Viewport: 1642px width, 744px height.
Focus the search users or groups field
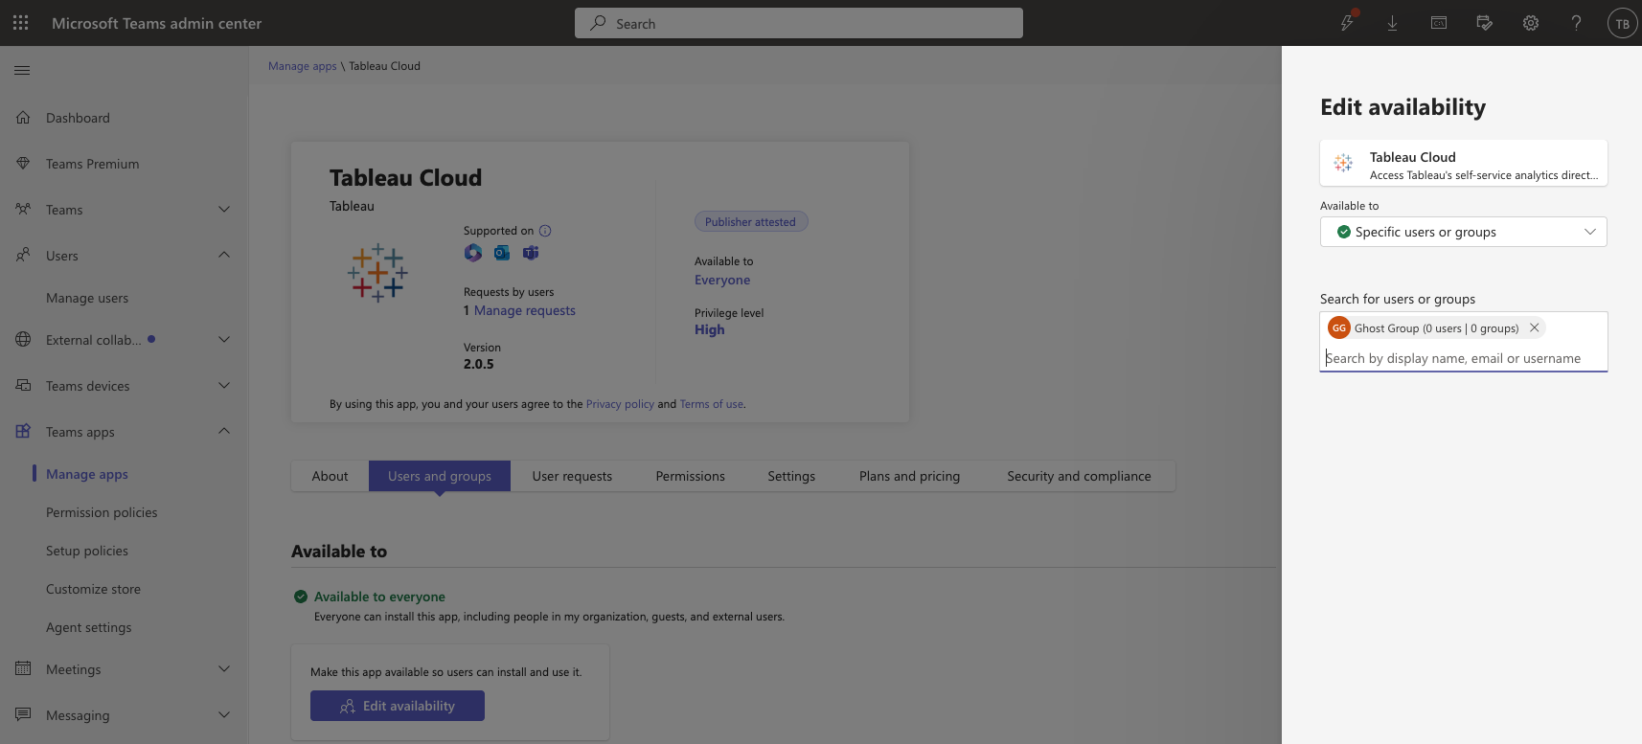coord(1464,358)
